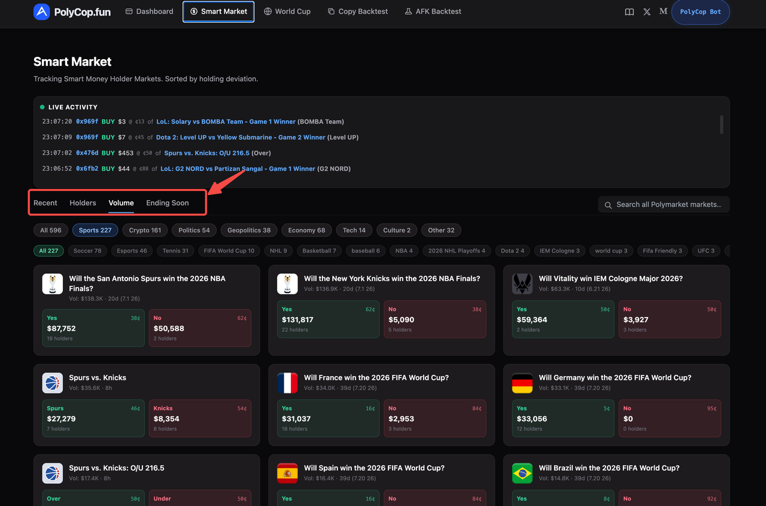Filter by the Politics 54 chip
This screenshot has width=766, height=506.
click(194, 230)
